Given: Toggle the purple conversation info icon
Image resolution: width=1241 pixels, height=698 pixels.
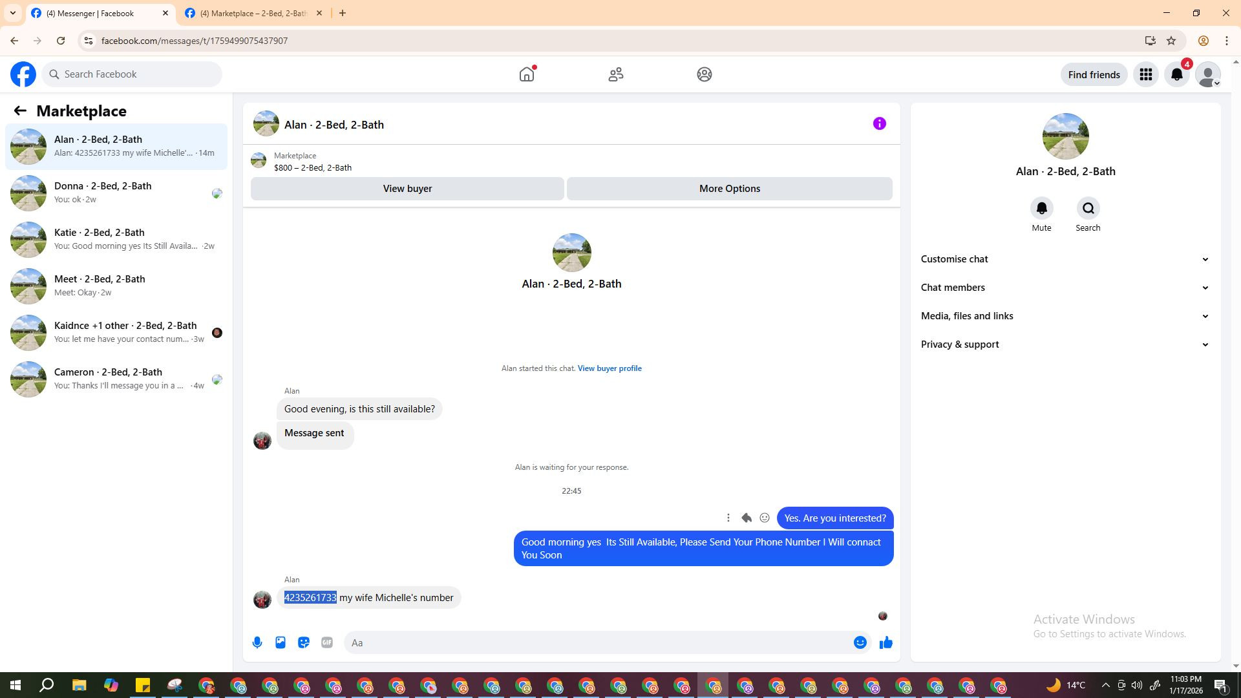Looking at the screenshot, I should 879,123.
